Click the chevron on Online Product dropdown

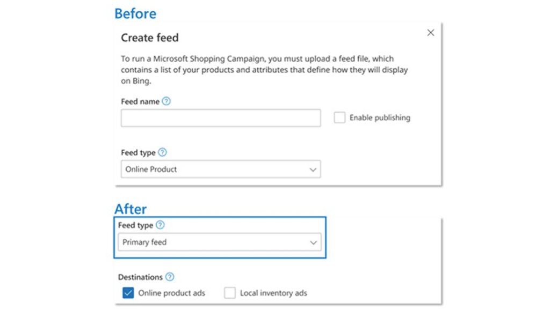(x=313, y=169)
